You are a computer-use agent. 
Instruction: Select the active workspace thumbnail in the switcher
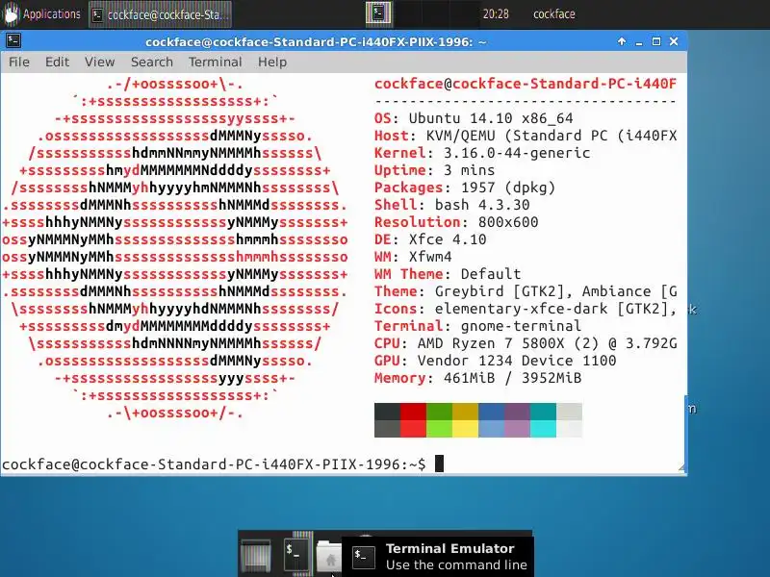[x=378, y=13]
